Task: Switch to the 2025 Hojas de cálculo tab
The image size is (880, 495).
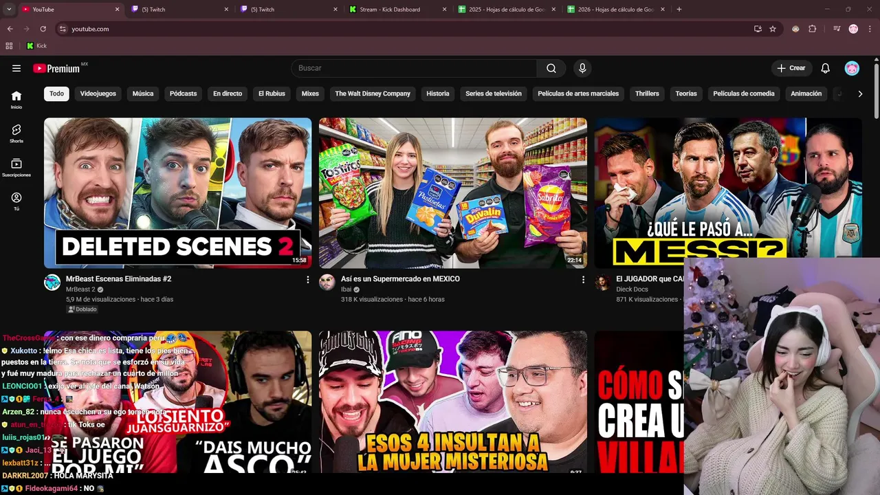Action: click(x=505, y=10)
